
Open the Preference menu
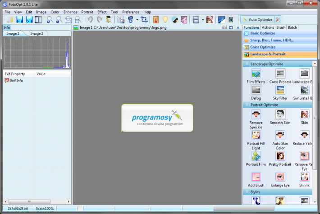131,12
